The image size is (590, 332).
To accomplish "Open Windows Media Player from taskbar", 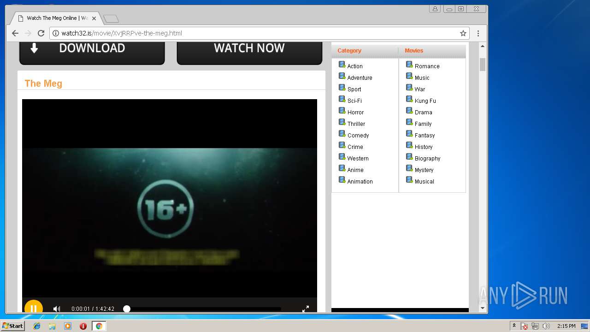I will click(68, 326).
